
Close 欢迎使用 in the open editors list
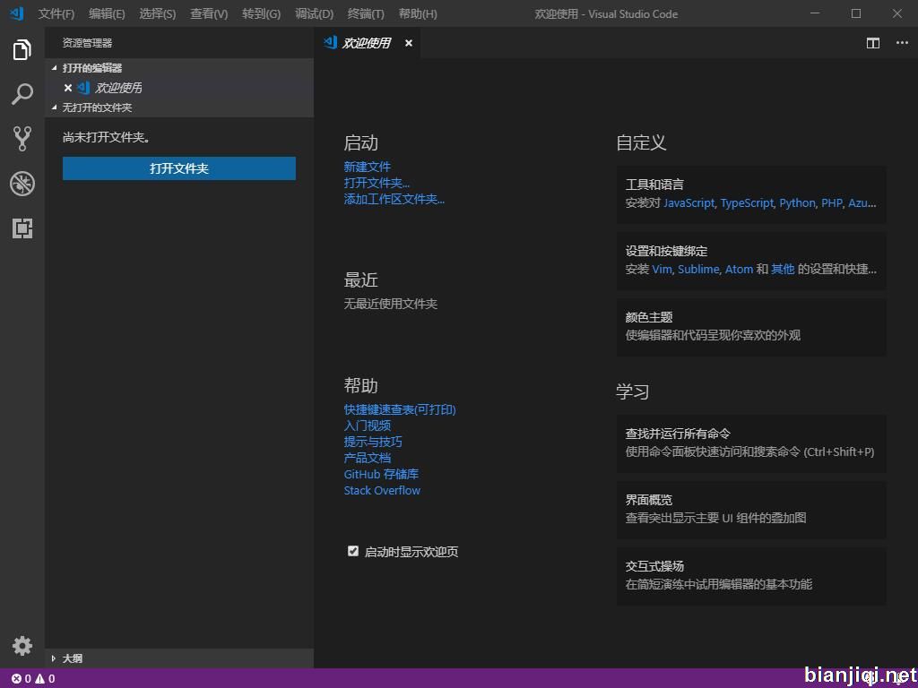(68, 88)
